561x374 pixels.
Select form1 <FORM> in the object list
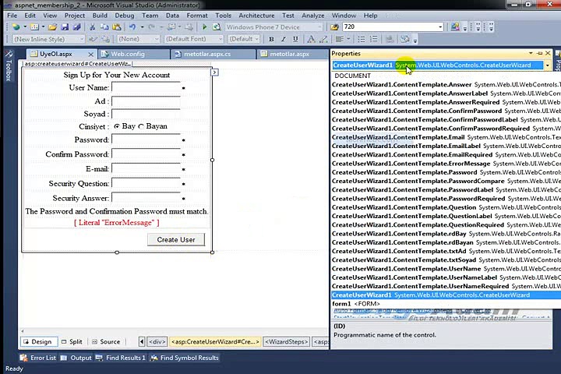(446, 304)
